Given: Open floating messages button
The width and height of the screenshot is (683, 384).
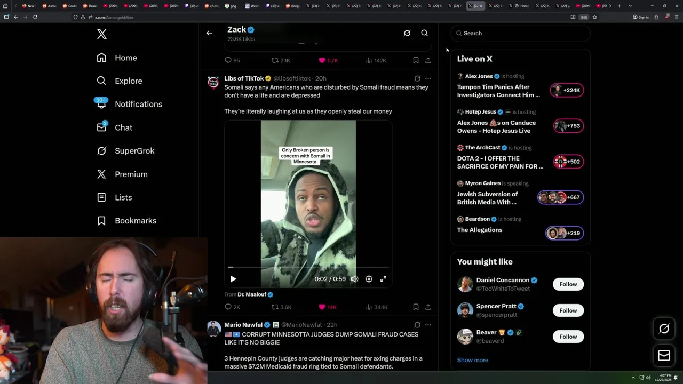Looking at the screenshot, I should point(664,356).
